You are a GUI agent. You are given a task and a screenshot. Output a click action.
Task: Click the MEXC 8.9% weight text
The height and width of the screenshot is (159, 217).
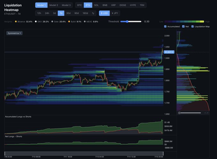[x=92, y=22]
